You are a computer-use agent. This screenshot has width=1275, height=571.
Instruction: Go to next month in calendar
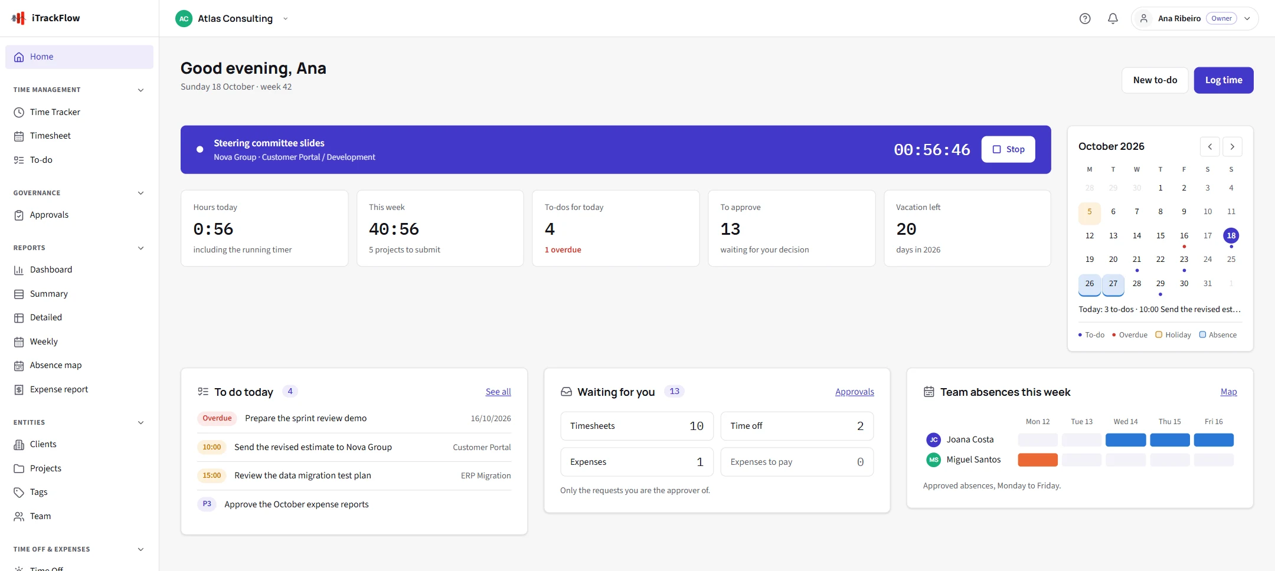(1232, 146)
